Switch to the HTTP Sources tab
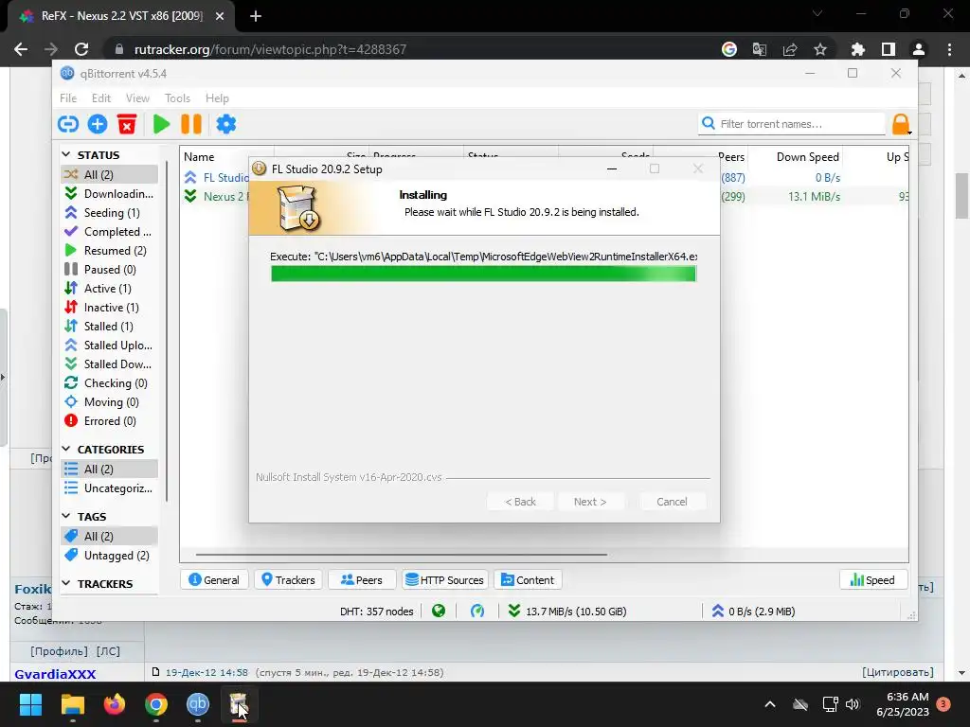The width and height of the screenshot is (970, 727). [x=445, y=580]
